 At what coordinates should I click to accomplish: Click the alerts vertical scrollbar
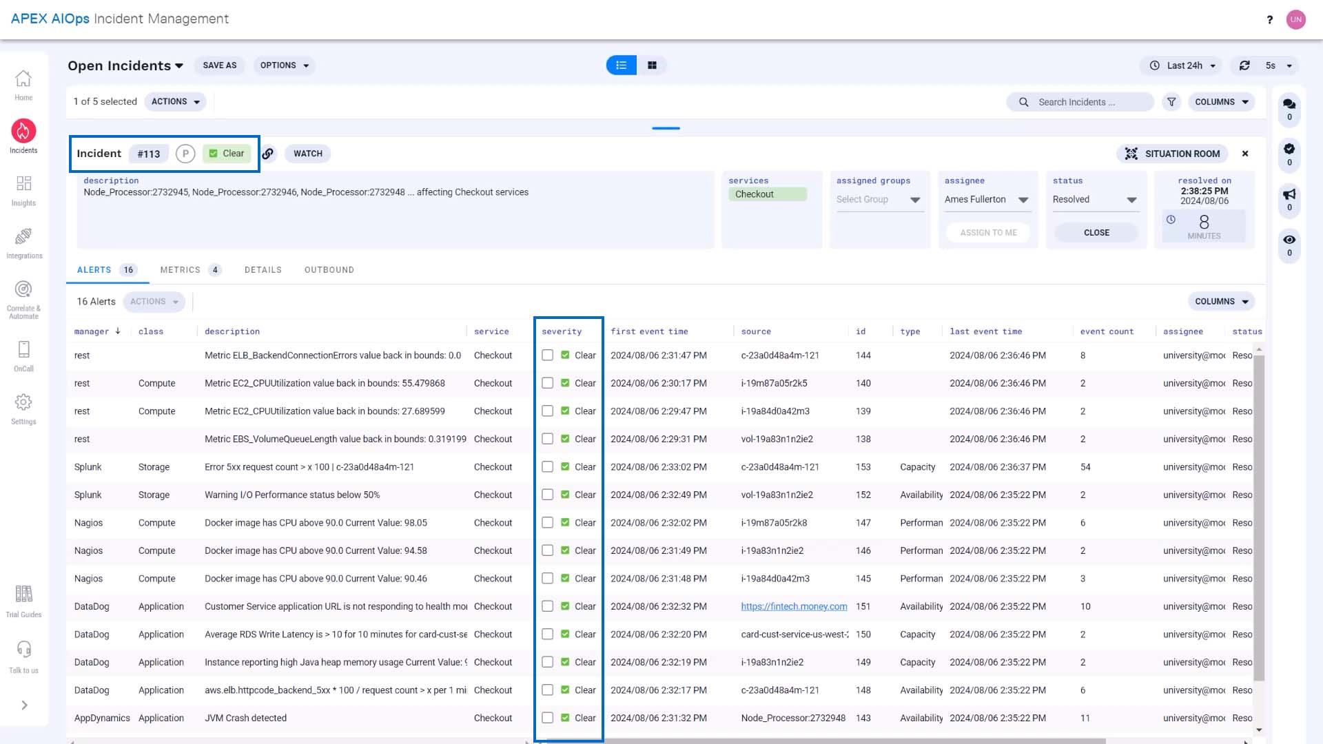point(1259,517)
